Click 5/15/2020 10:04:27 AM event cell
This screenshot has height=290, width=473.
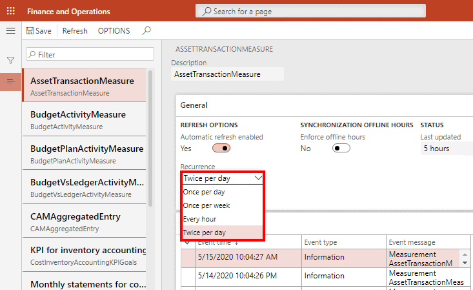248,257
